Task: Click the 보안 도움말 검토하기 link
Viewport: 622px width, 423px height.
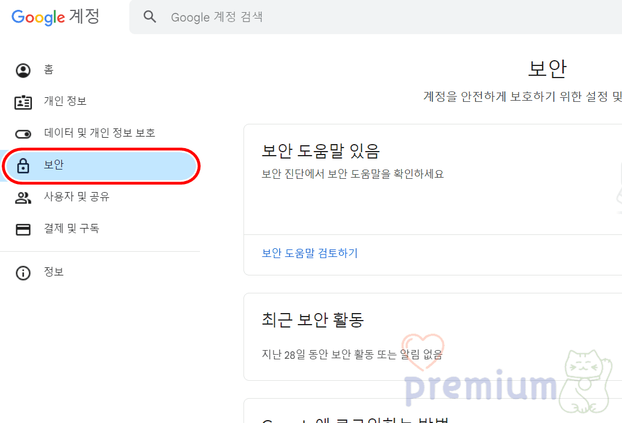Action: 310,253
